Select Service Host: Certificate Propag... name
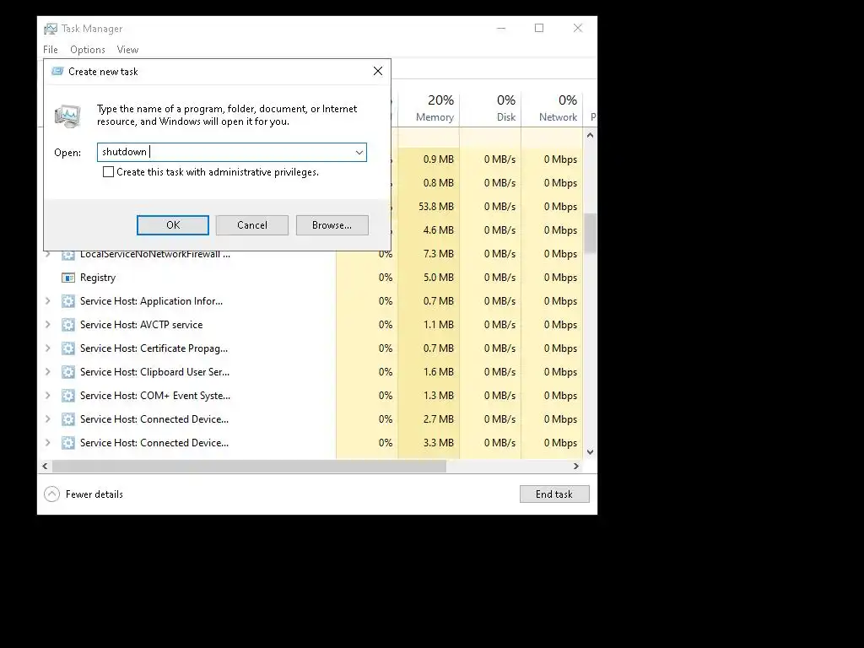Image resolution: width=864 pixels, height=648 pixels. [x=154, y=348]
